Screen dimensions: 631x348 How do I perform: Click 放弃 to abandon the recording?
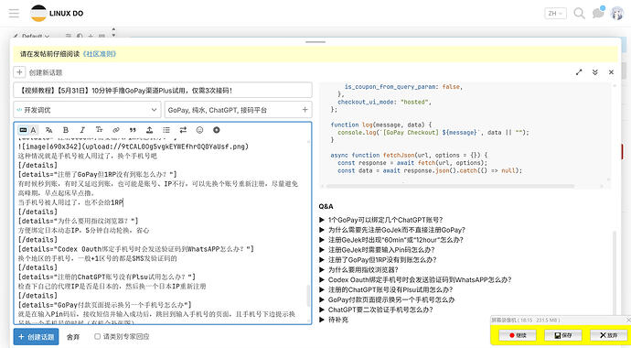click(x=608, y=334)
